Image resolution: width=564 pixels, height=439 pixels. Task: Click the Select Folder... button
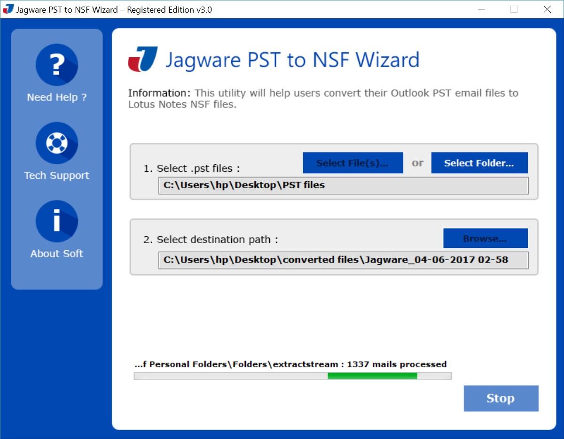click(479, 163)
